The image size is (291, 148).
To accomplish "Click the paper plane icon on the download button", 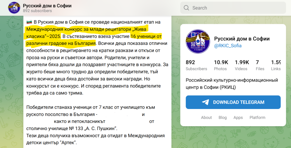I will (x=206, y=102).
